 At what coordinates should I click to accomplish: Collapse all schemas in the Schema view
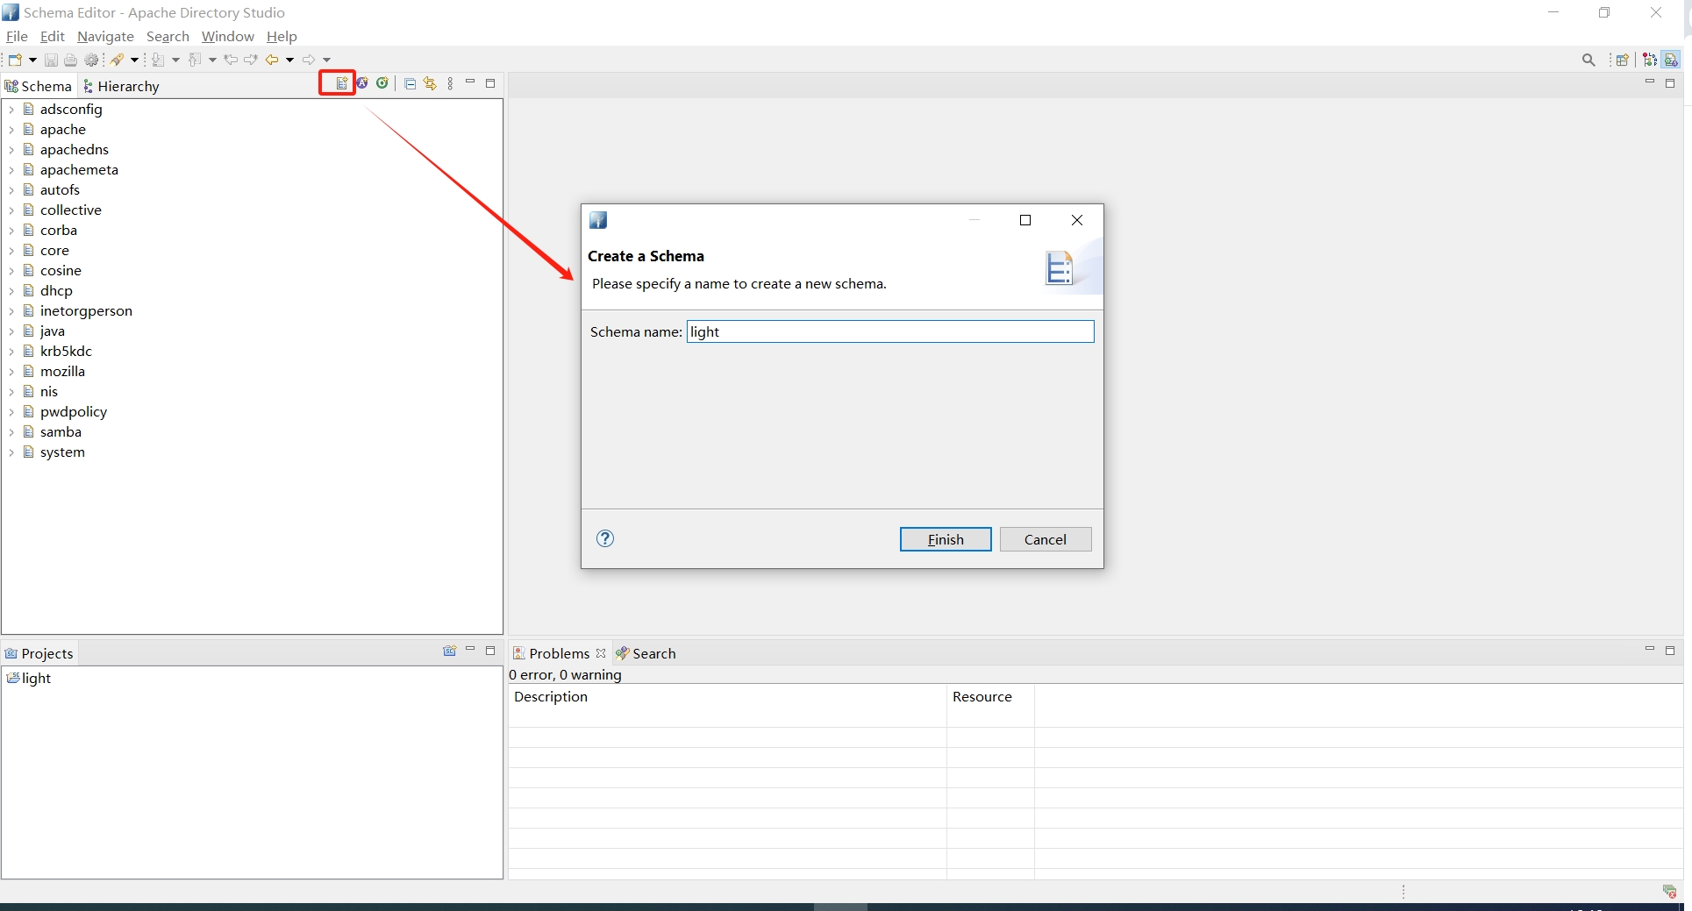tap(410, 84)
